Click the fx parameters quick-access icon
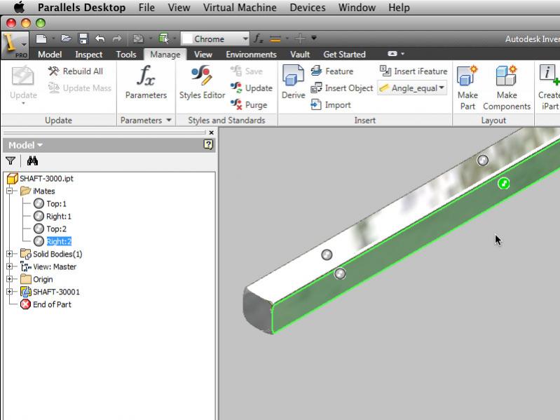This screenshot has width=560, height=420. (258, 39)
